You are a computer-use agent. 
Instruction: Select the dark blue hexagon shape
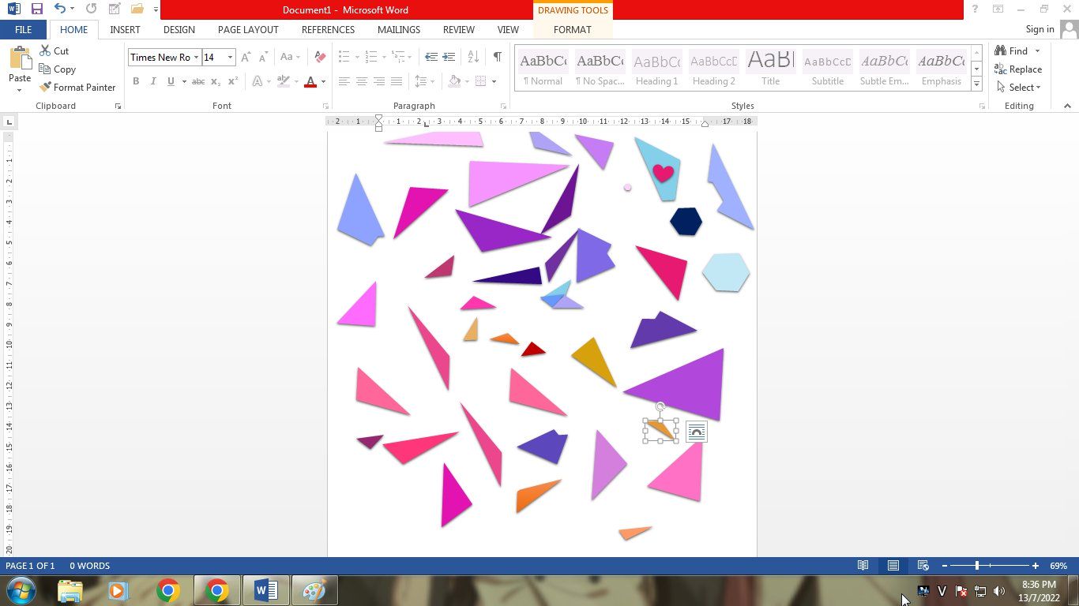tap(686, 222)
